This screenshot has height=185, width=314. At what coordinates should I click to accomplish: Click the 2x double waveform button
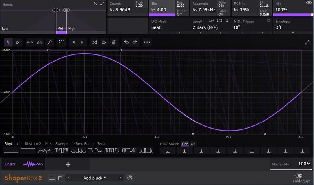tap(104, 42)
